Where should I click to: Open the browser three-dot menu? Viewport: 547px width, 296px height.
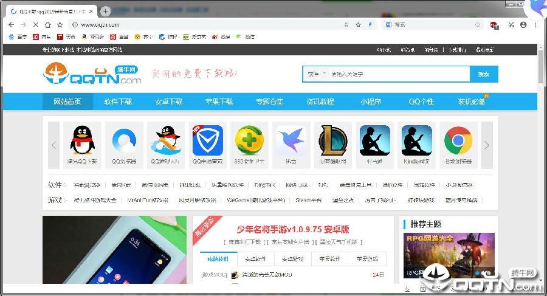(535, 25)
